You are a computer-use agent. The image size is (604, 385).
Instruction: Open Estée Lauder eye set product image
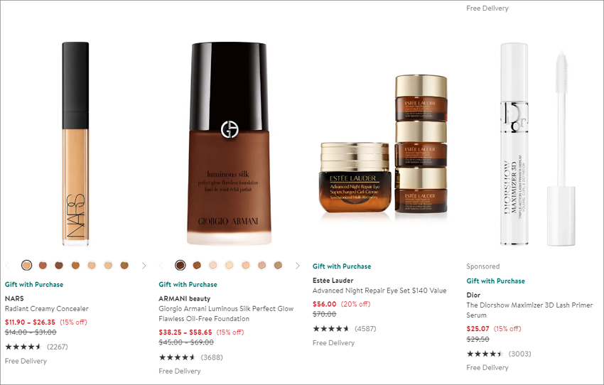click(x=384, y=144)
